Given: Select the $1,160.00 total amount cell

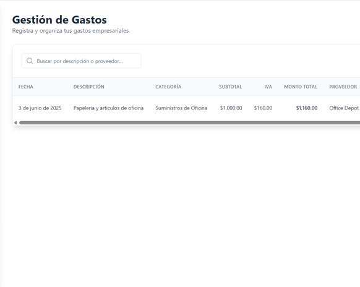Looking at the screenshot, I should tap(307, 108).
